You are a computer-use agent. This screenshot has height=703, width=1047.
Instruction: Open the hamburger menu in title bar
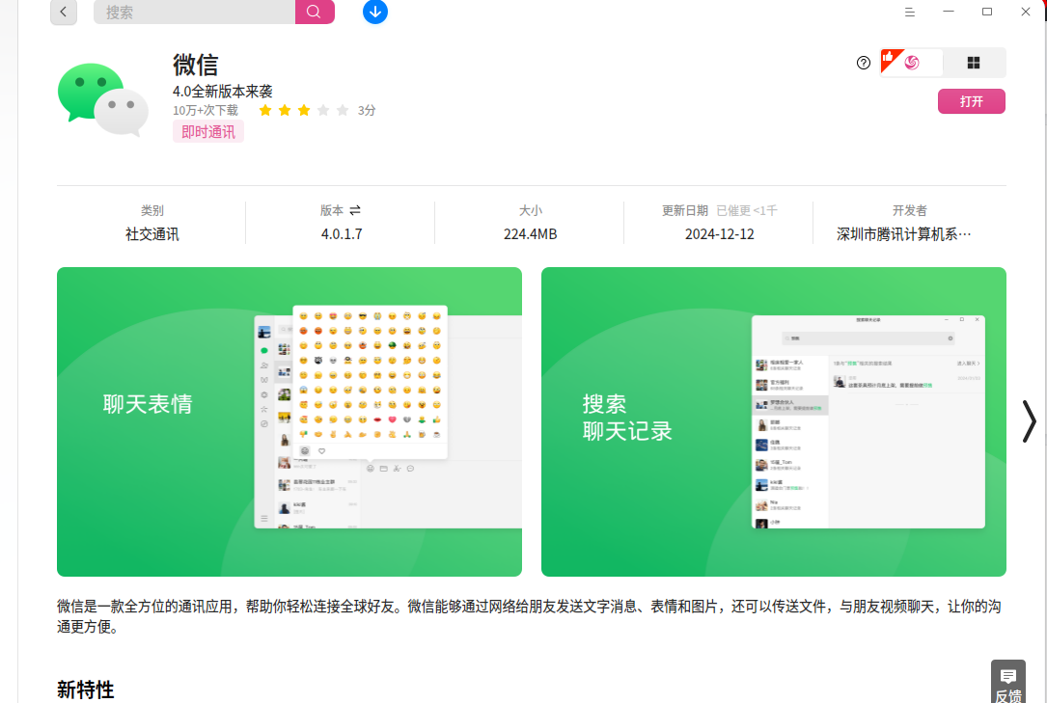coord(909,12)
